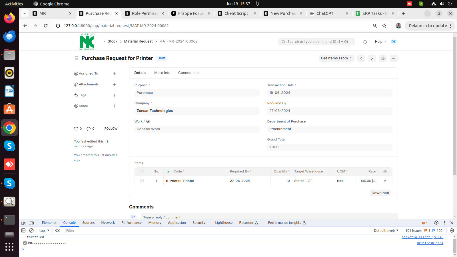Add an attachment with the Attachments plus icon
Screen dimensions: 457x257
[114, 85]
